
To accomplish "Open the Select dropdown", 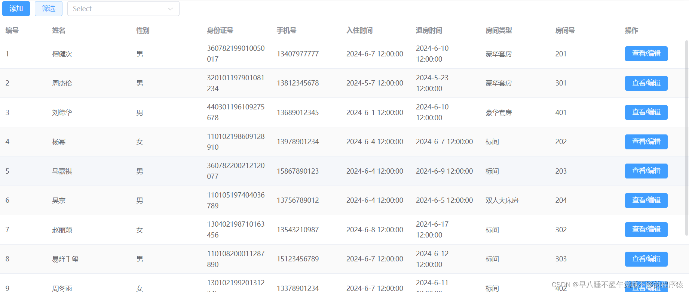I will pos(123,9).
